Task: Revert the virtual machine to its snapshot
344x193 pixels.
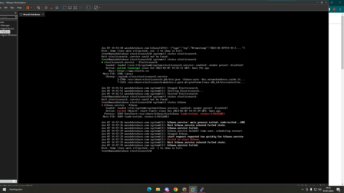Action: coord(52,7)
